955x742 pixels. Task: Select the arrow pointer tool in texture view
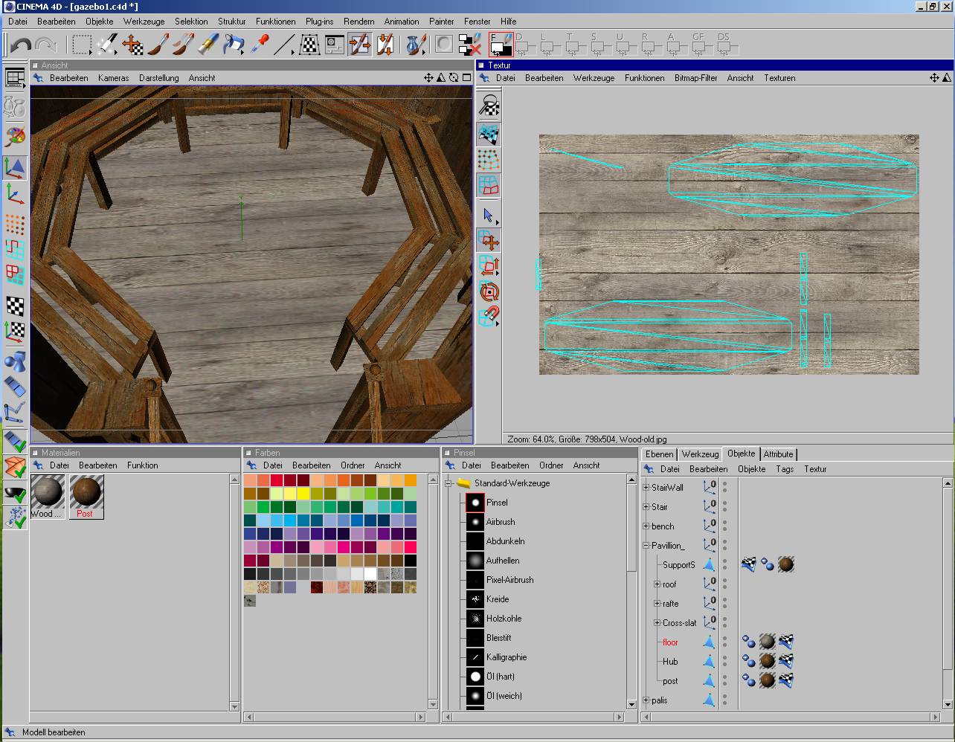489,216
